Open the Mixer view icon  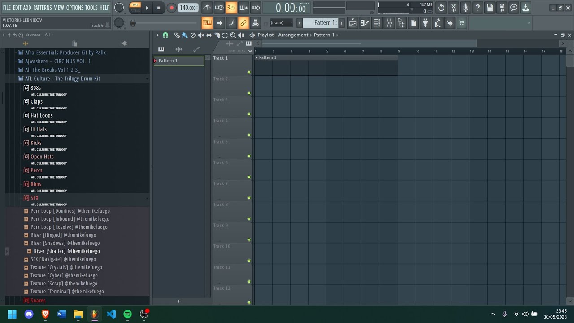[389, 23]
